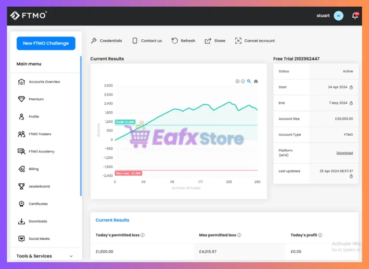Image resolution: width=369 pixels, height=269 pixels.
Task: Click the Cancel account X icon
Action: click(x=238, y=41)
